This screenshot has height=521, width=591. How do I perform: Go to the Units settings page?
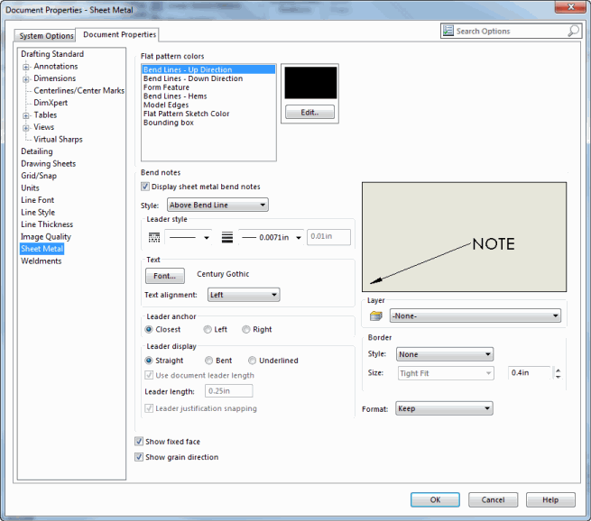tap(30, 187)
